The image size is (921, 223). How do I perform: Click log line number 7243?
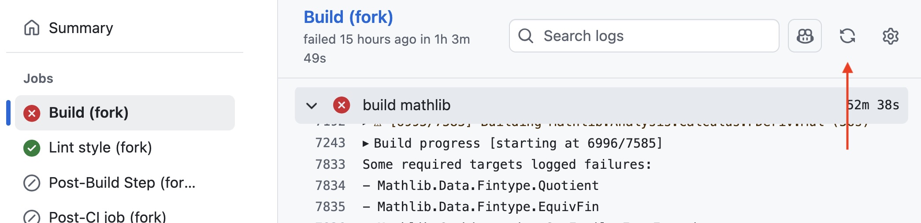click(330, 143)
